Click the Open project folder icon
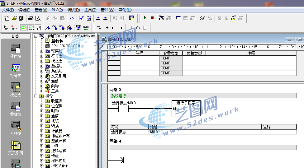The image size is (304, 168). click(14, 18)
